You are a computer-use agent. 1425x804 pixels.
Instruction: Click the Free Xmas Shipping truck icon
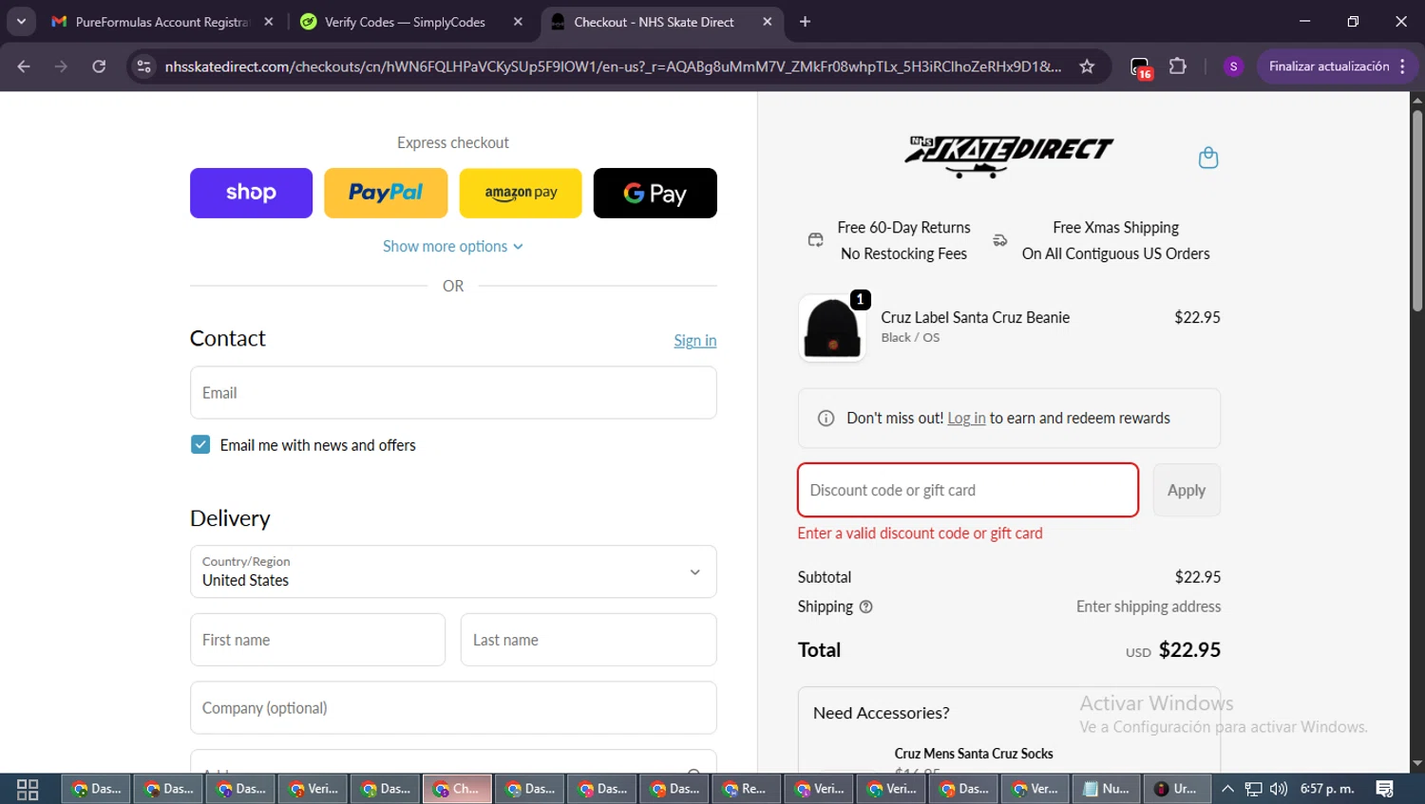coord(999,240)
